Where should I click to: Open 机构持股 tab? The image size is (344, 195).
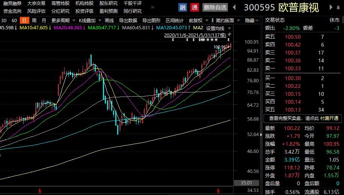tap(84, 3)
